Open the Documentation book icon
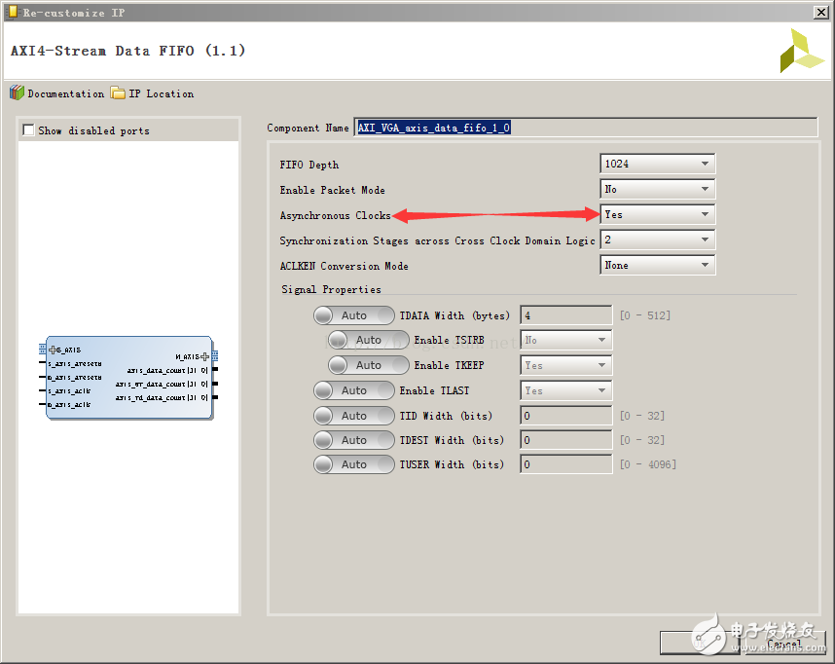 (17, 93)
